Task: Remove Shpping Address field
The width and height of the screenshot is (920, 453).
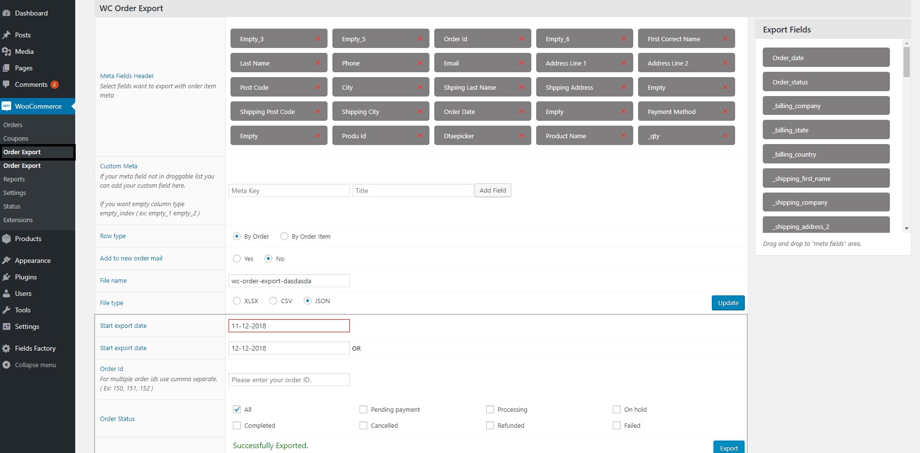Action: (624, 87)
